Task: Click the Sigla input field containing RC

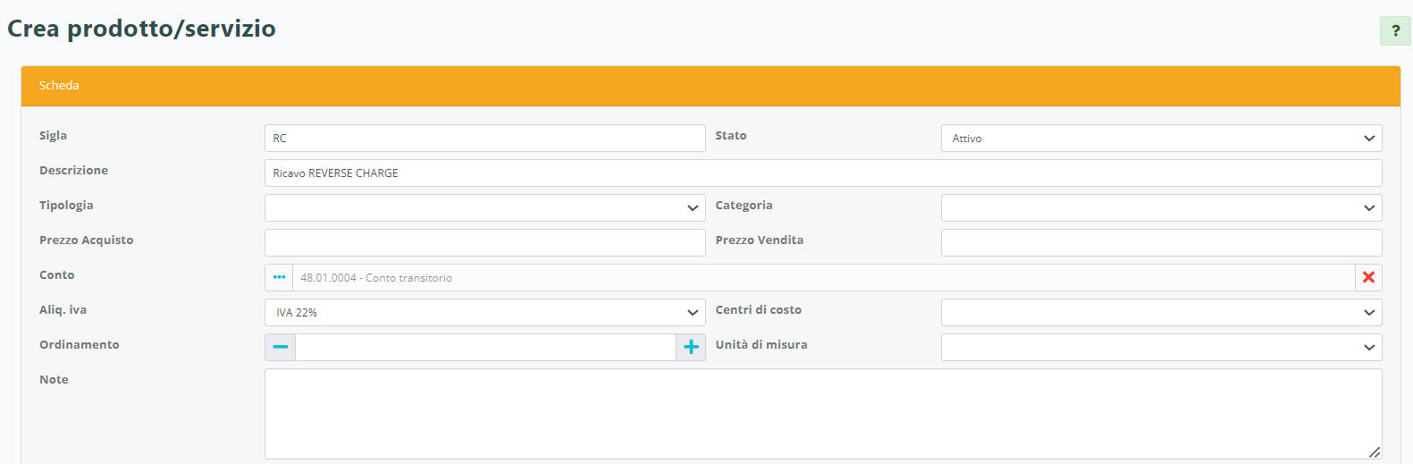Action: [484, 139]
